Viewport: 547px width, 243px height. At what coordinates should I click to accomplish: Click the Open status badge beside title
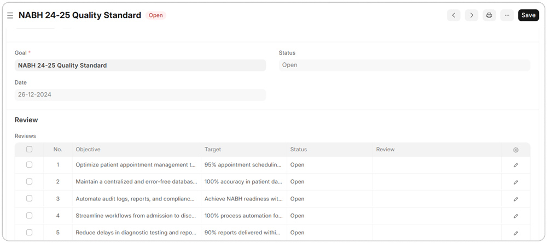pyautogui.click(x=155, y=15)
